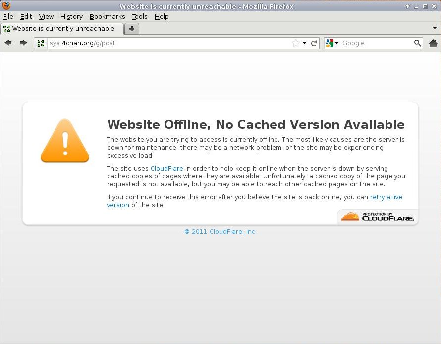
Task: Open the Help menu
Action: [x=162, y=16]
